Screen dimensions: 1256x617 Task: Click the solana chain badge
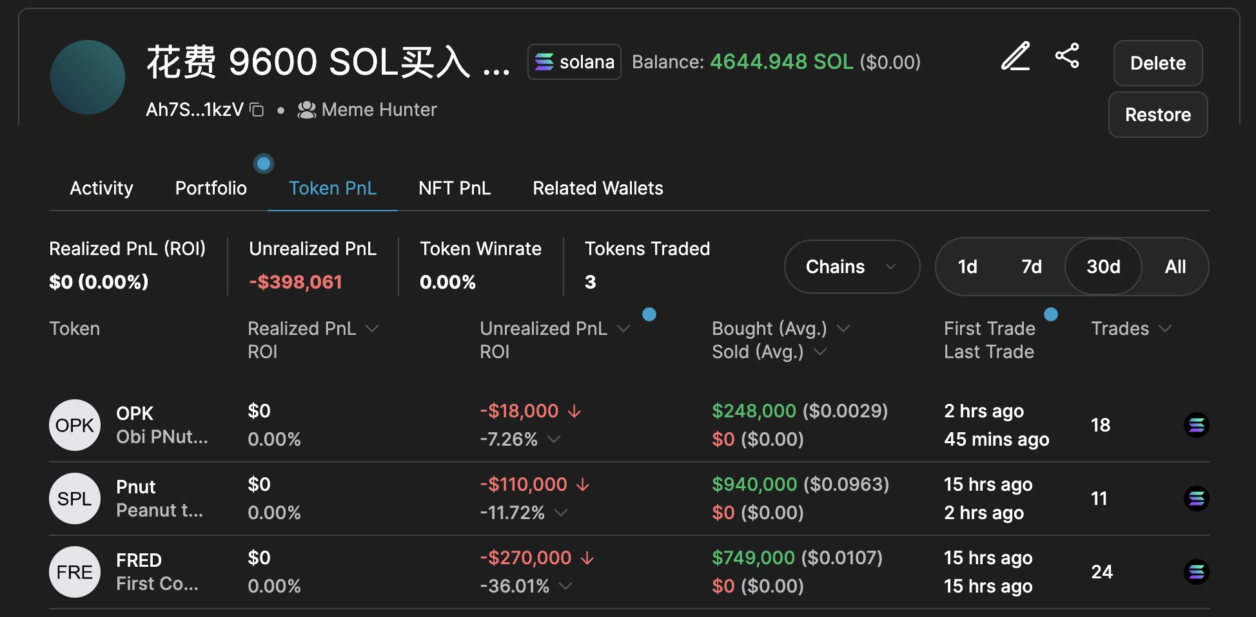click(x=574, y=62)
